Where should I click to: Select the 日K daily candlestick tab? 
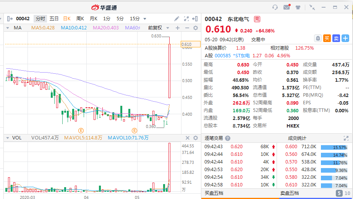(67, 19)
